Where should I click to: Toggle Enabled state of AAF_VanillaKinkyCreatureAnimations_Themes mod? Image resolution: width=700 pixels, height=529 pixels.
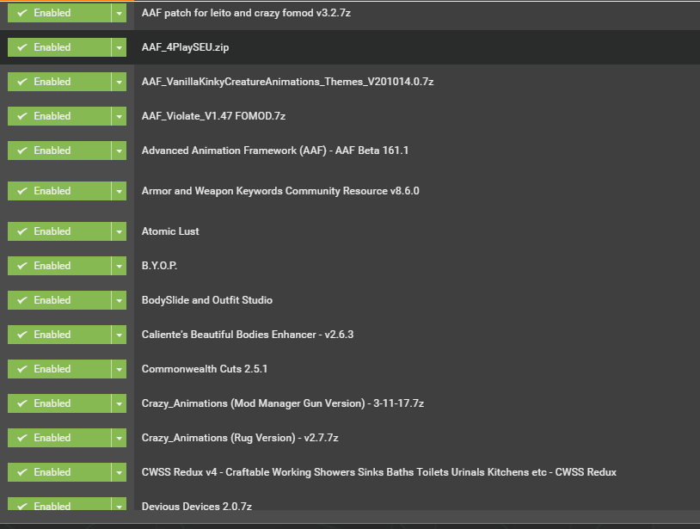[x=59, y=82]
